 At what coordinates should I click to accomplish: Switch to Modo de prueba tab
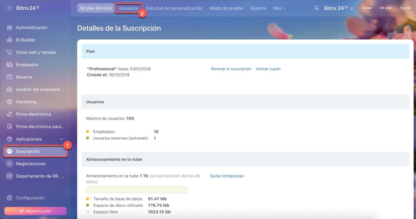click(226, 8)
